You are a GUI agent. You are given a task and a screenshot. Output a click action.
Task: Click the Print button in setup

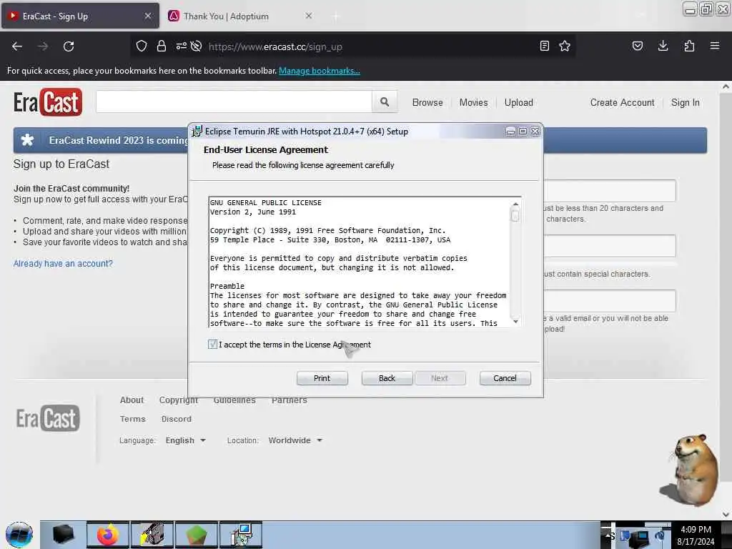tap(322, 378)
